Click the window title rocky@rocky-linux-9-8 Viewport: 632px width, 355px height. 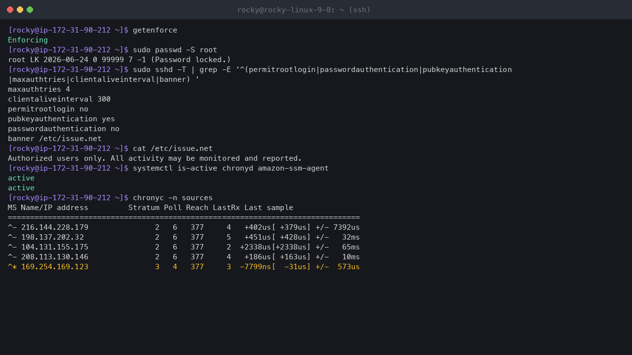click(x=304, y=10)
